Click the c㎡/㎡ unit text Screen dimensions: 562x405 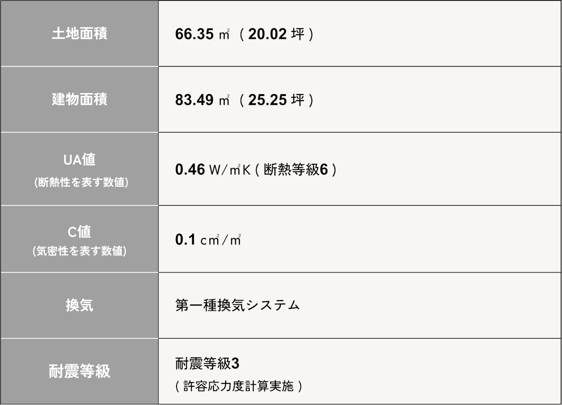pyautogui.click(x=221, y=240)
